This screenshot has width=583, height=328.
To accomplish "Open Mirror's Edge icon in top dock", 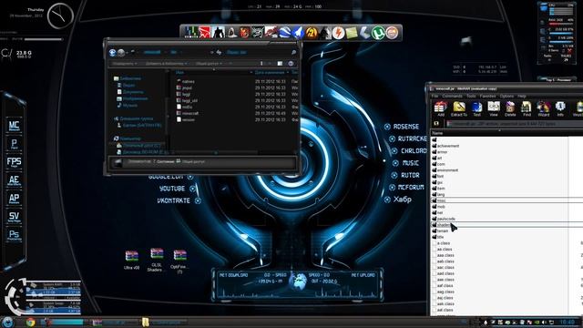I will pos(204,33).
